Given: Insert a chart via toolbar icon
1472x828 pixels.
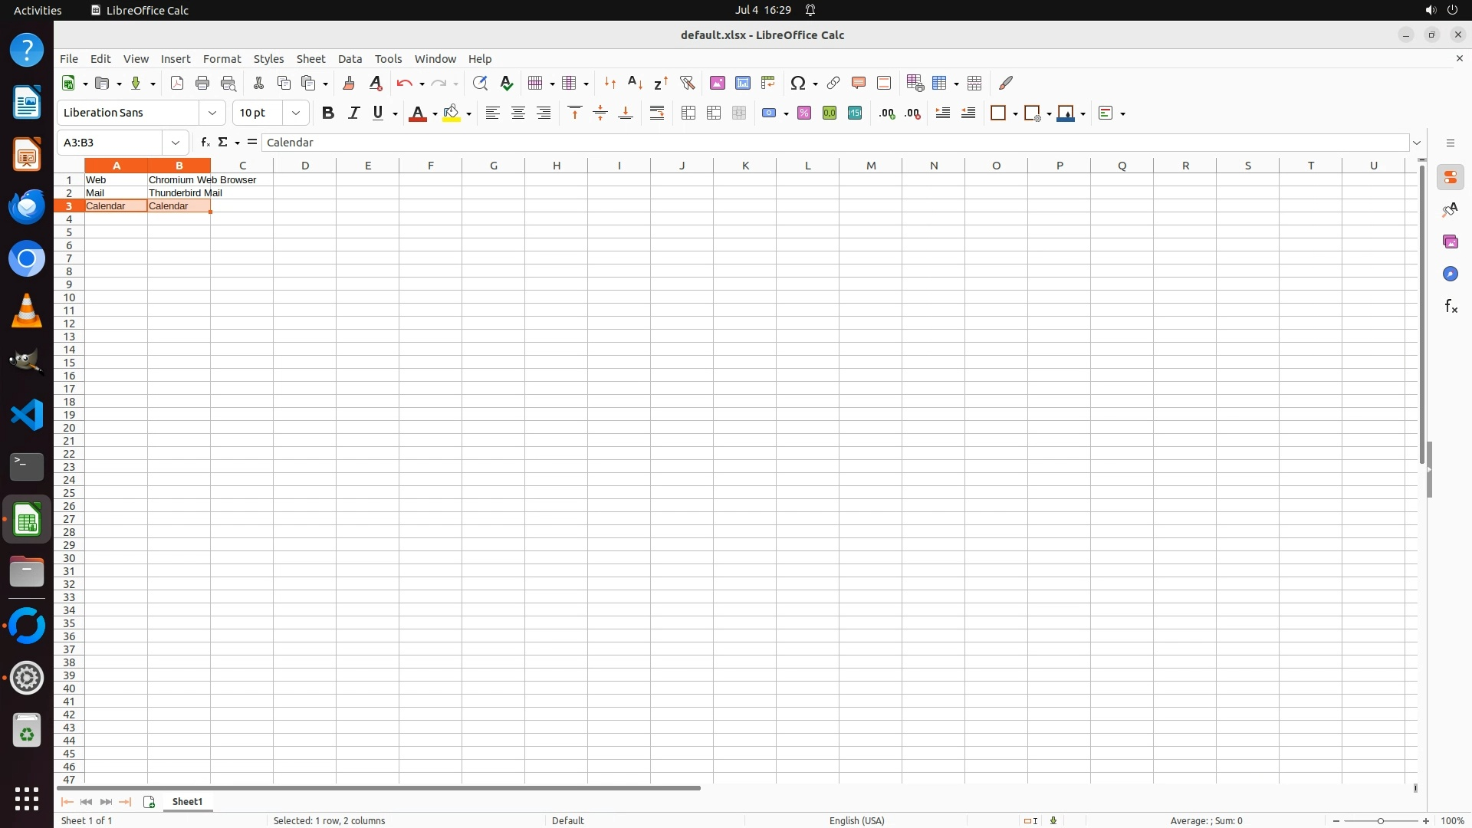Looking at the screenshot, I should tap(742, 83).
